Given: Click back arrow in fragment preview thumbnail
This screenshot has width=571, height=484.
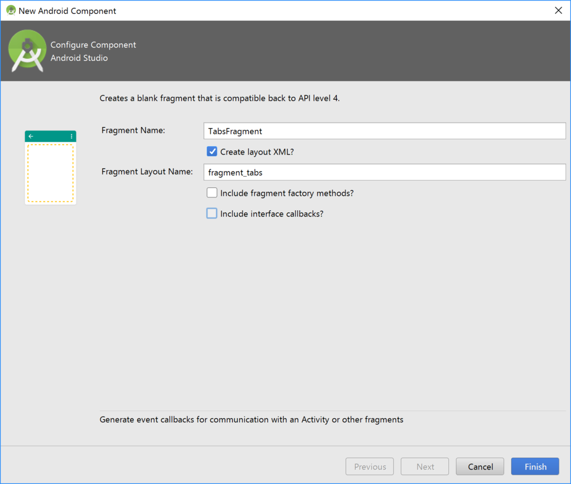Looking at the screenshot, I should tap(31, 136).
